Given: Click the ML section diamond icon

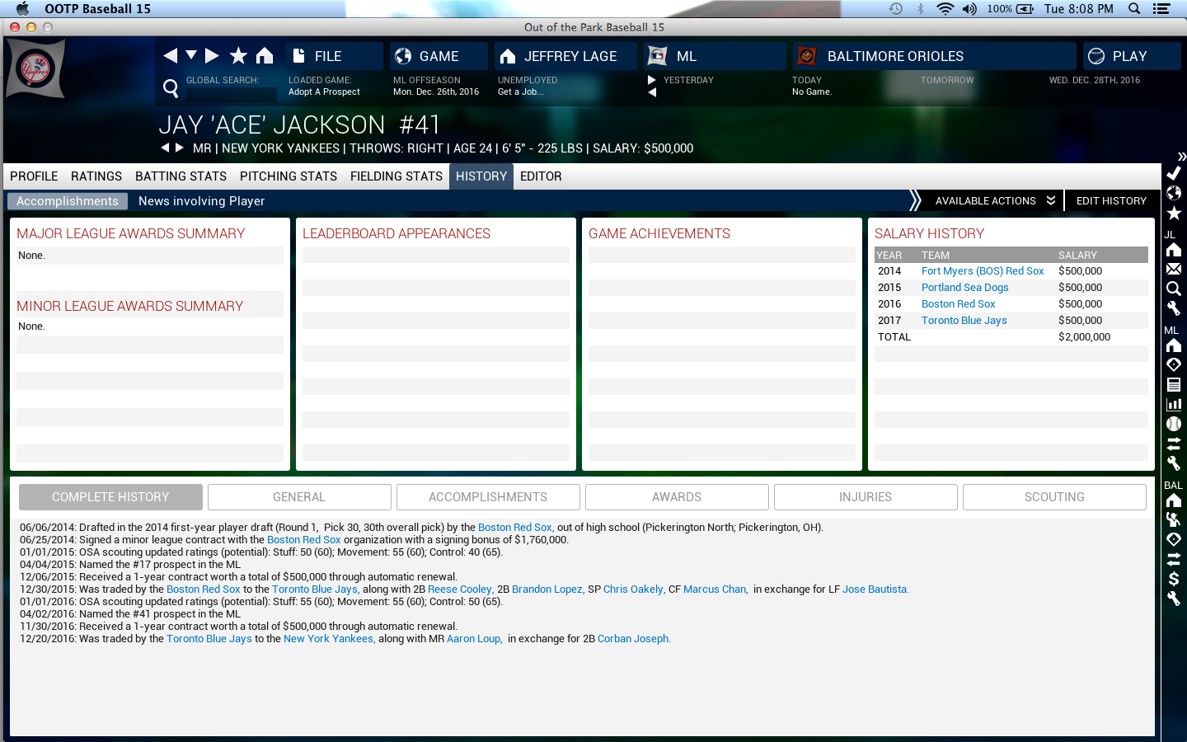Looking at the screenshot, I should 1174,364.
